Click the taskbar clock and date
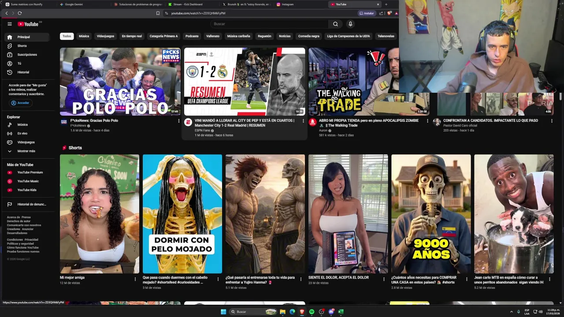Image resolution: width=564 pixels, height=317 pixels. coord(553,312)
